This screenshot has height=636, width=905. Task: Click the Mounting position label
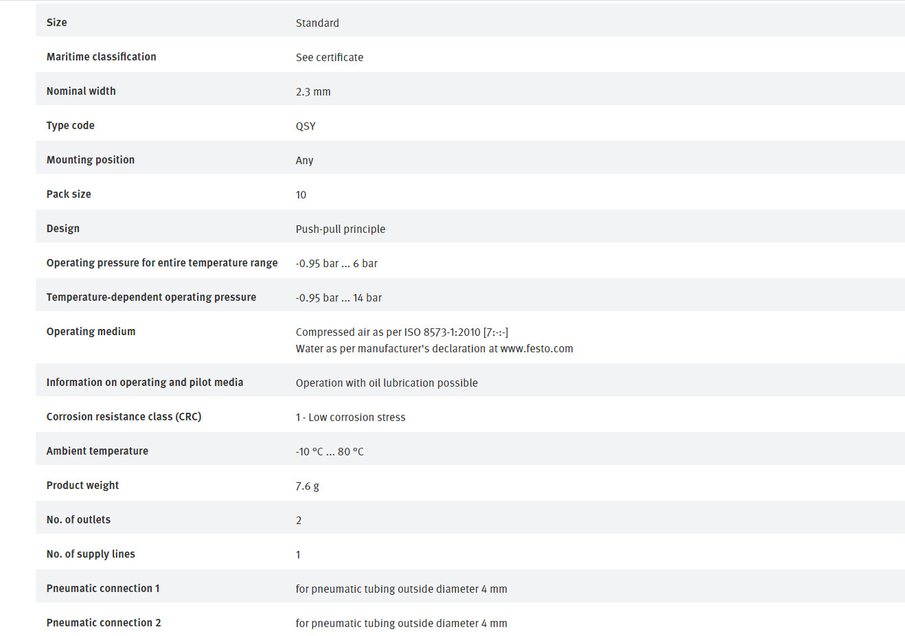click(91, 160)
